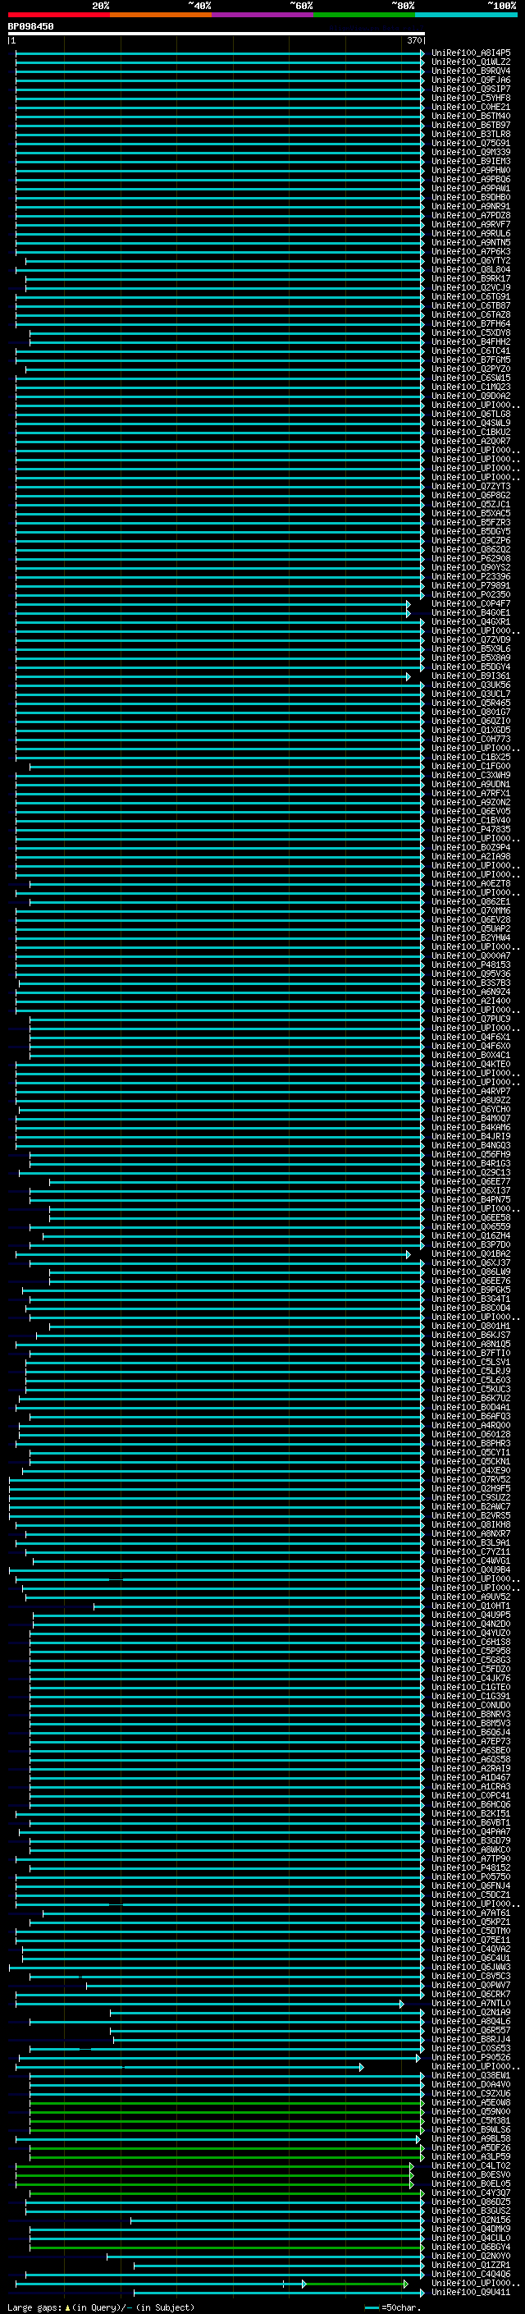The height and width of the screenshot is (2314, 525).
Task: Click the white query sequence bar
Action: 217,33
